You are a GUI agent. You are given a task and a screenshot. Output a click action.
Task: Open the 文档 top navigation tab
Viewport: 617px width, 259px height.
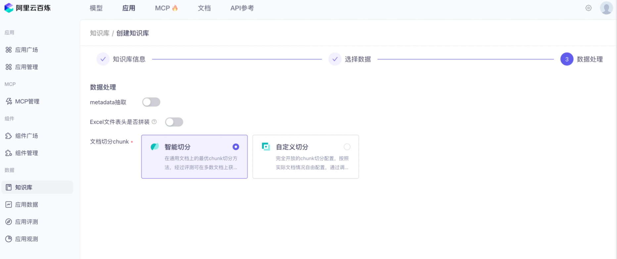(204, 8)
